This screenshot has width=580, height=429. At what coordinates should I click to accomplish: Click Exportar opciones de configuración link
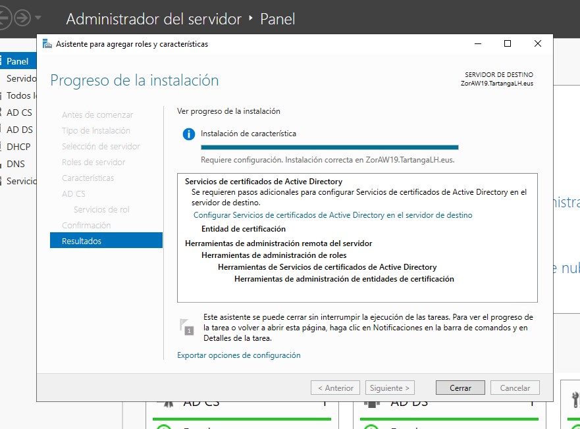(238, 355)
